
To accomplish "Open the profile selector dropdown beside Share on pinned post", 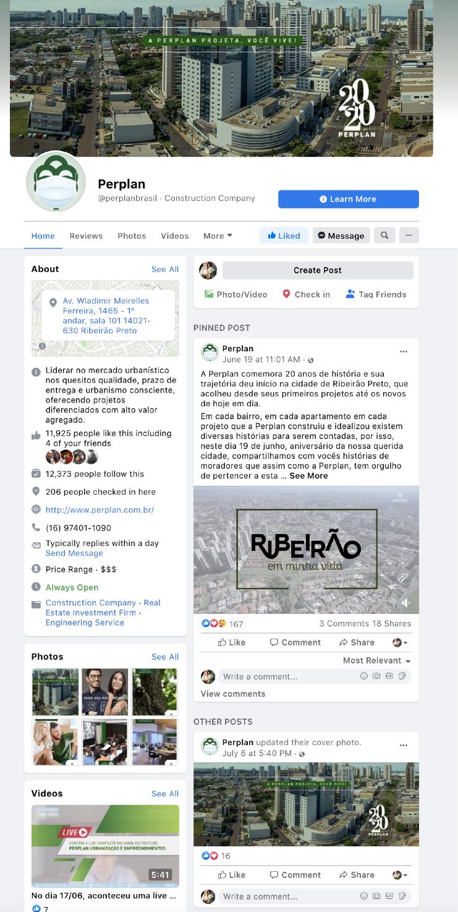I will point(400,642).
